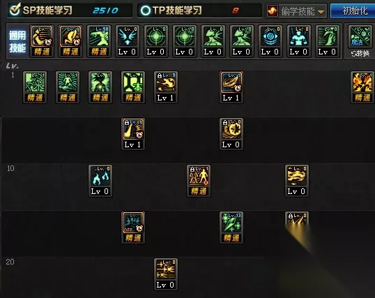This screenshot has width=375, height=298.
Task: Click the fiery explosion skill icon at row 1
Action: point(362,82)
